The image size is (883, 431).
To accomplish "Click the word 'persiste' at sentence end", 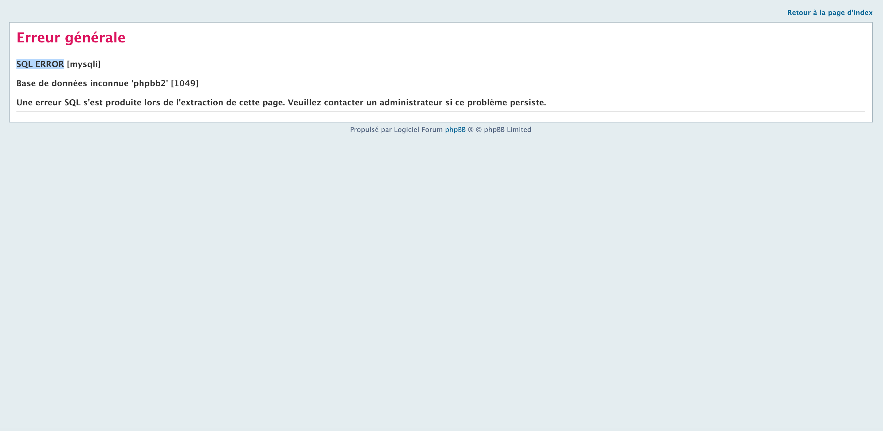I will [527, 102].
